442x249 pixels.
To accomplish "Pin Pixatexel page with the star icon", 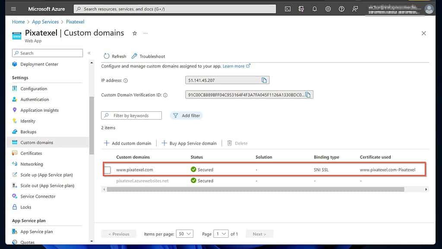I will pyautogui.click(x=135, y=33).
